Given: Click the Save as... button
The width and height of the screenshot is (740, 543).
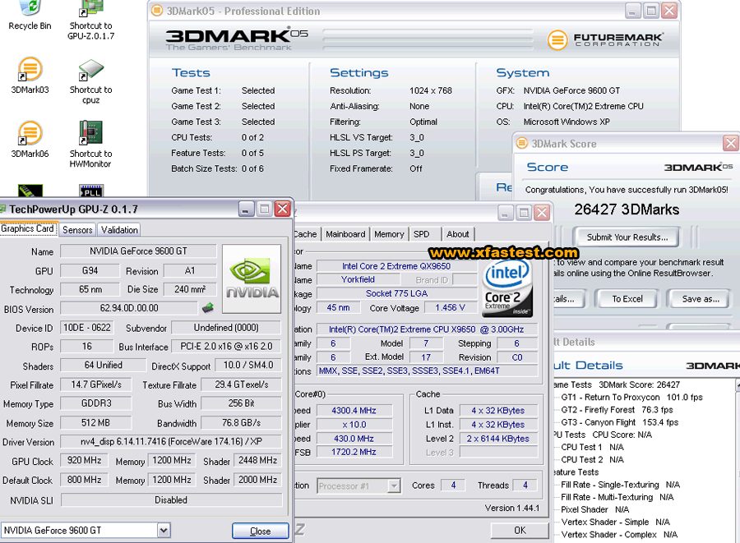Looking at the screenshot, I should click(x=700, y=299).
